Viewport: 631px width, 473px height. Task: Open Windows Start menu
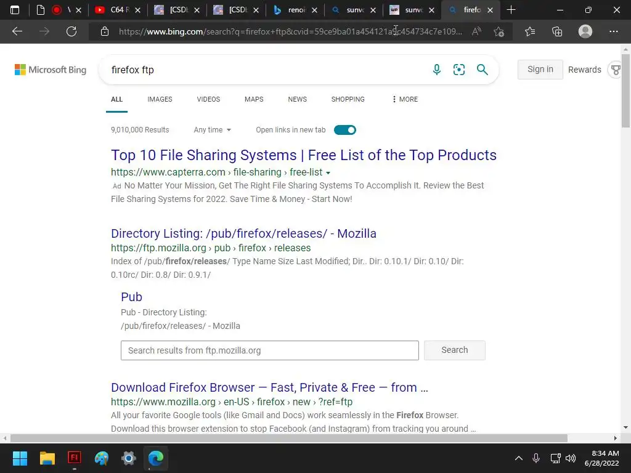pyautogui.click(x=20, y=458)
